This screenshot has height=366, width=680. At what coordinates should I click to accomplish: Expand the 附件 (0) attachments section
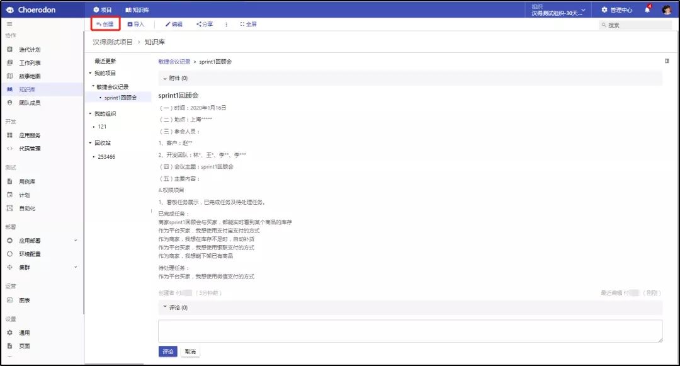point(166,78)
